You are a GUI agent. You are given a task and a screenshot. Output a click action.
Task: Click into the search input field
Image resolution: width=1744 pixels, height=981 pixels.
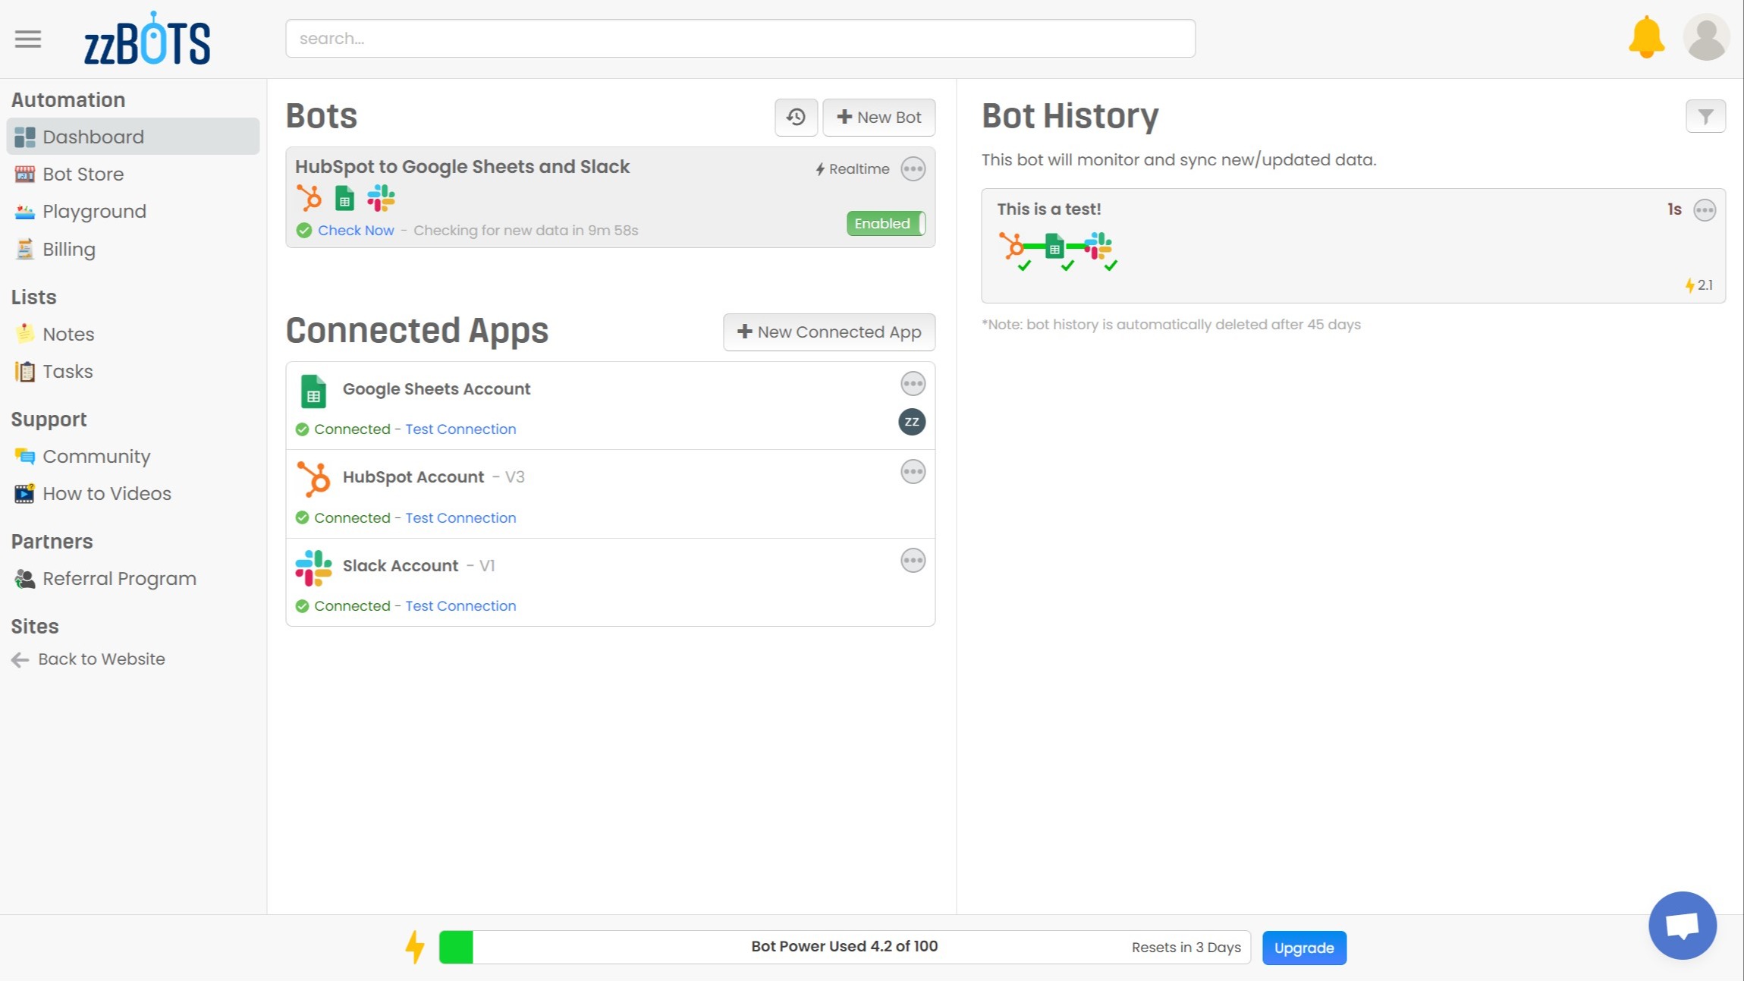740,39
